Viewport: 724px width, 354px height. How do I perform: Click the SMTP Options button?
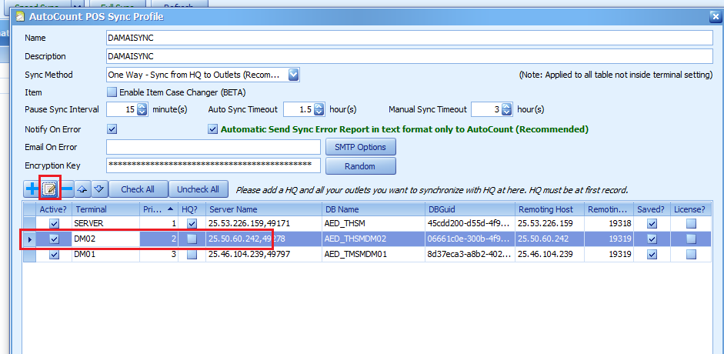[x=360, y=147]
